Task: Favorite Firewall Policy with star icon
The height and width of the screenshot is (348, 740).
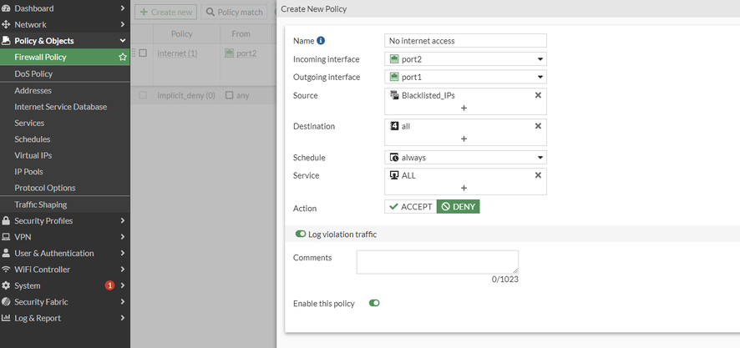Action: tap(123, 57)
